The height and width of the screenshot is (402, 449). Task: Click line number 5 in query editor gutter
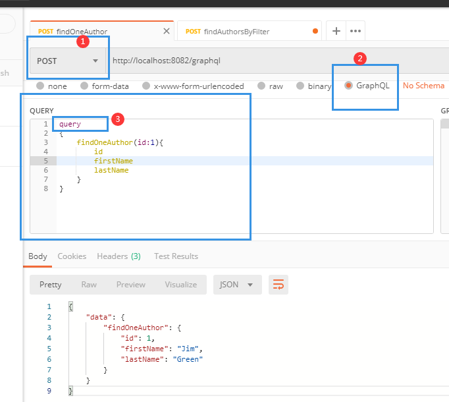click(46, 161)
